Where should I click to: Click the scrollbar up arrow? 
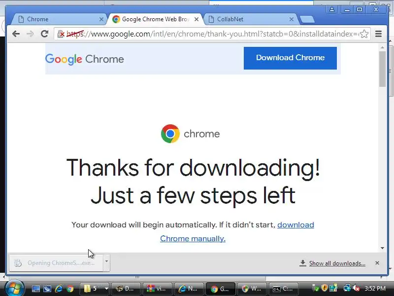click(x=383, y=47)
